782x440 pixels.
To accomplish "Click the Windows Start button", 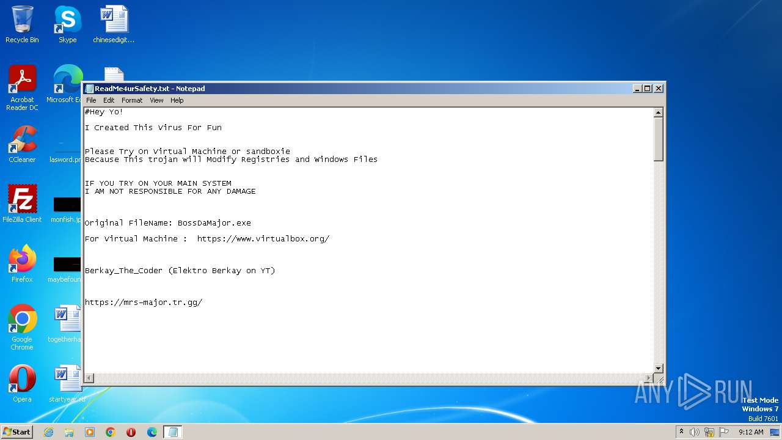I will tap(16, 431).
